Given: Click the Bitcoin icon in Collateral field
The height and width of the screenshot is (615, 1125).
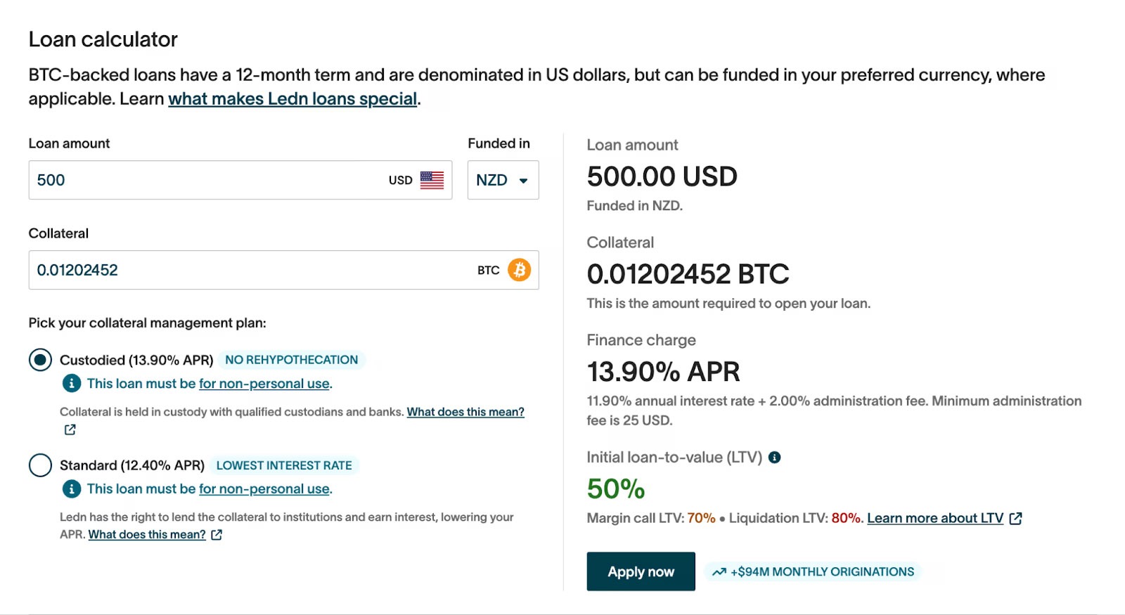Looking at the screenshot, I should (519, 270).
